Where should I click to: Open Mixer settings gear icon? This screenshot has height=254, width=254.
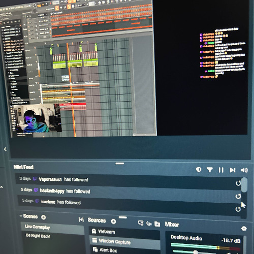tap(244, 229)
